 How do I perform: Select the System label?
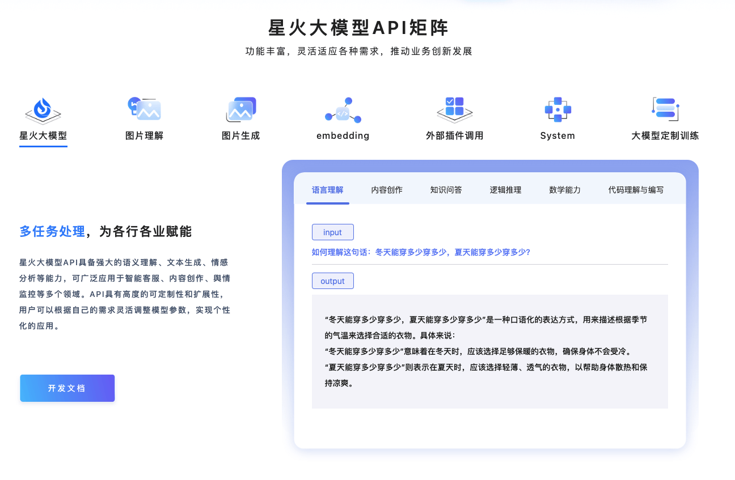point(557,136)
